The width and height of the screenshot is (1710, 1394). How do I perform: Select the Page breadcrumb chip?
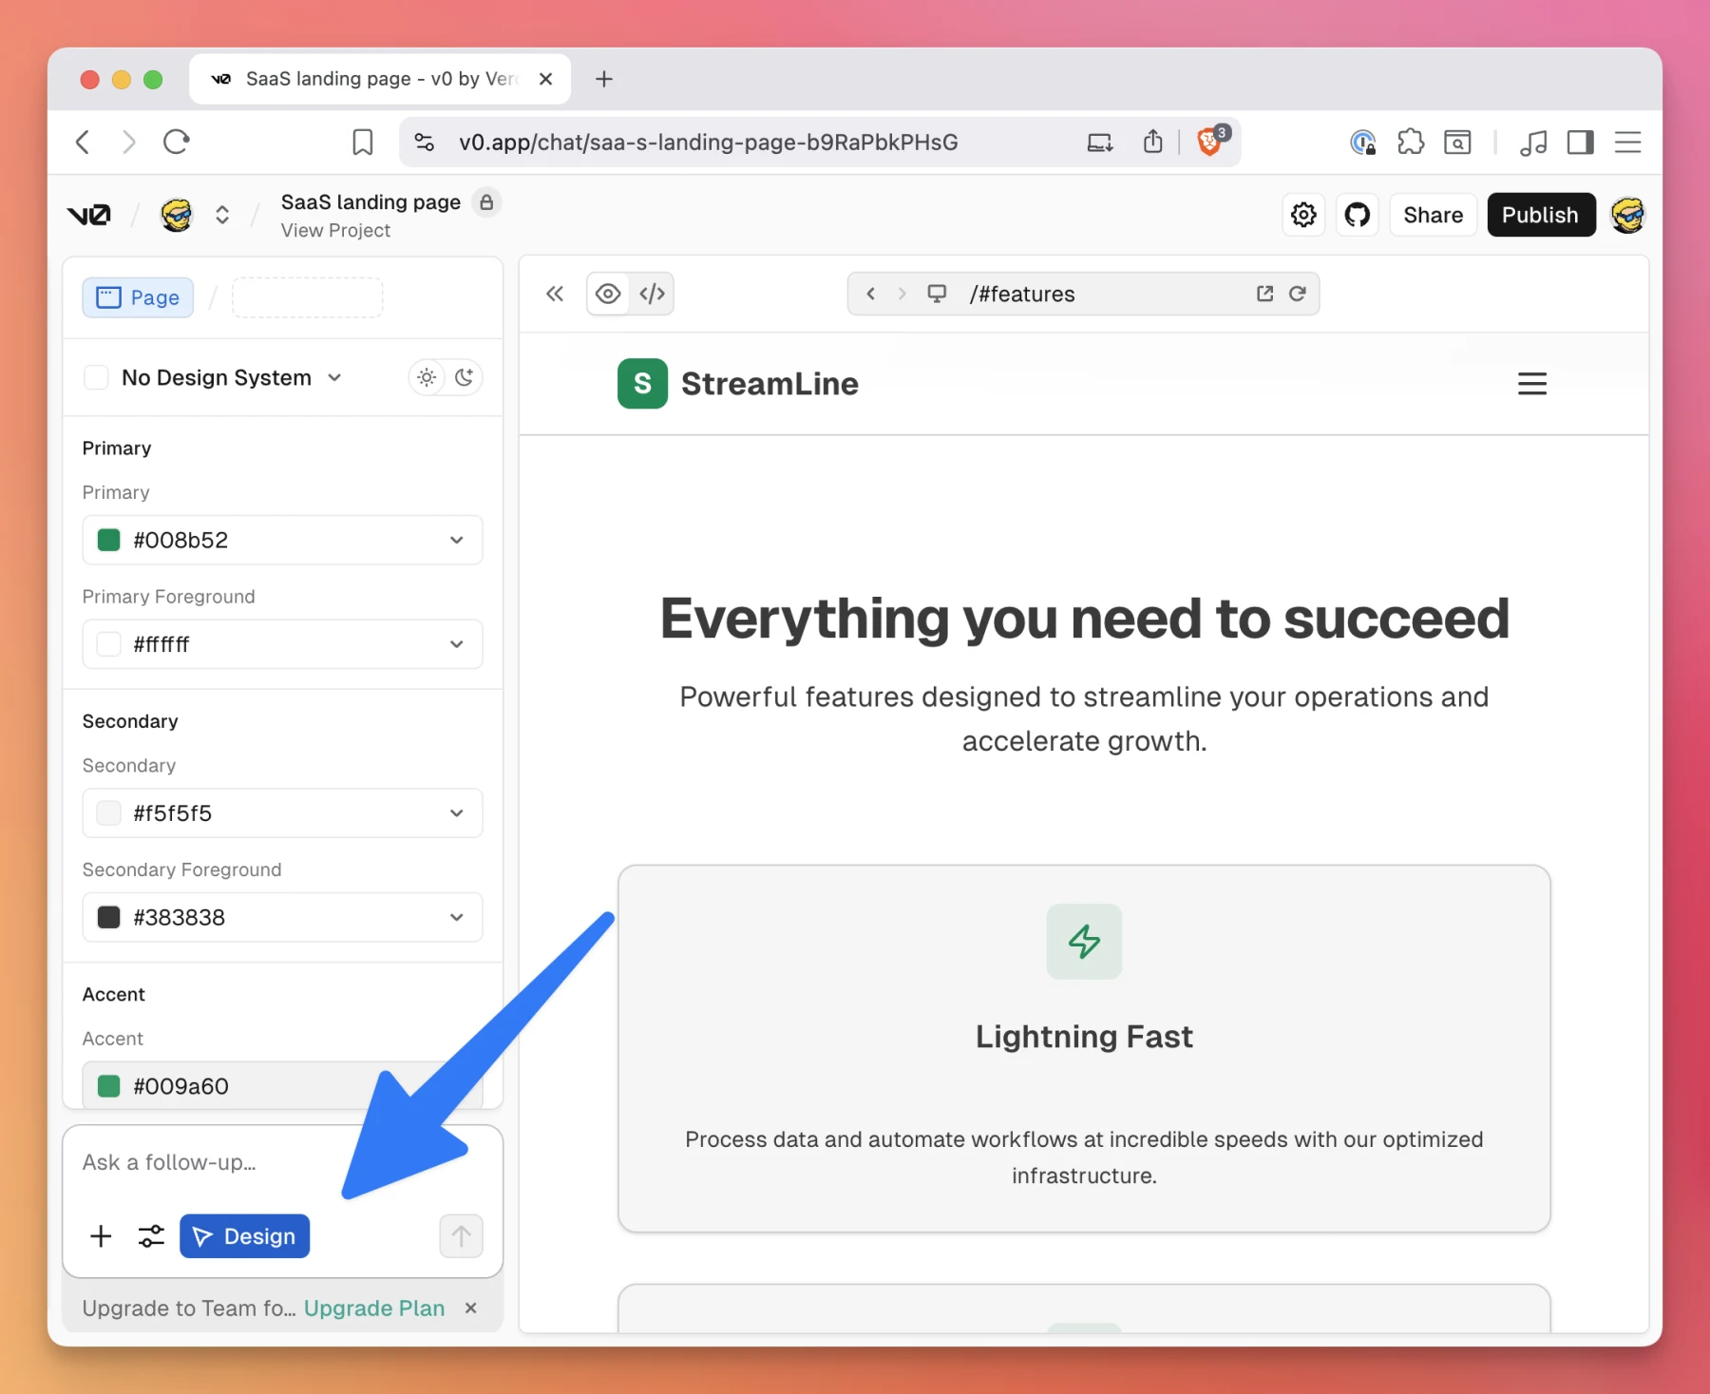[139, 297]
